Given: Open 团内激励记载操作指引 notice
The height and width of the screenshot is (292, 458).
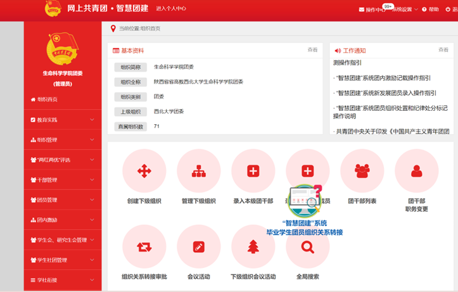Looking at the screenshot, I should (x=382, y=78).
